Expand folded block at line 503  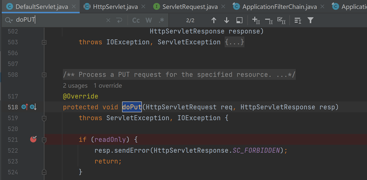pos(44,43)
